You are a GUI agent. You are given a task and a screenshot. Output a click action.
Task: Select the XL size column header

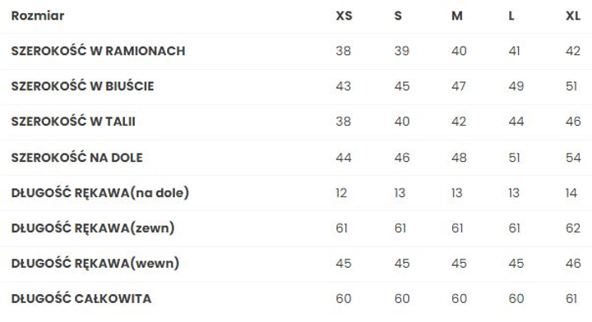click(573, 16)
